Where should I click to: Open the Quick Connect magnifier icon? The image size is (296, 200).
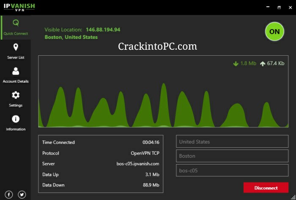point(16,23)
